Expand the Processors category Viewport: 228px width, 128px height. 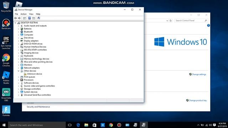click(19, 80)
